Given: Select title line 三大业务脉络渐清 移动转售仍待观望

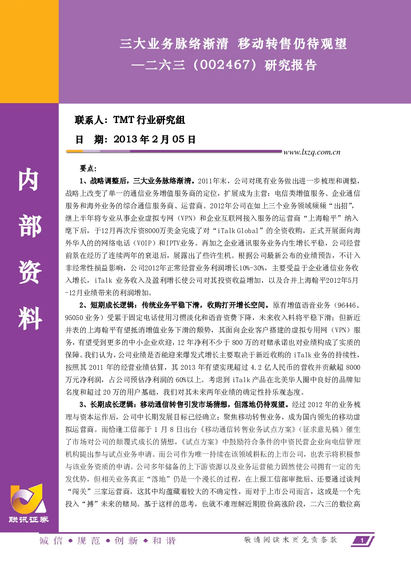Looking at the screenshot, I should tap(233, 43).
